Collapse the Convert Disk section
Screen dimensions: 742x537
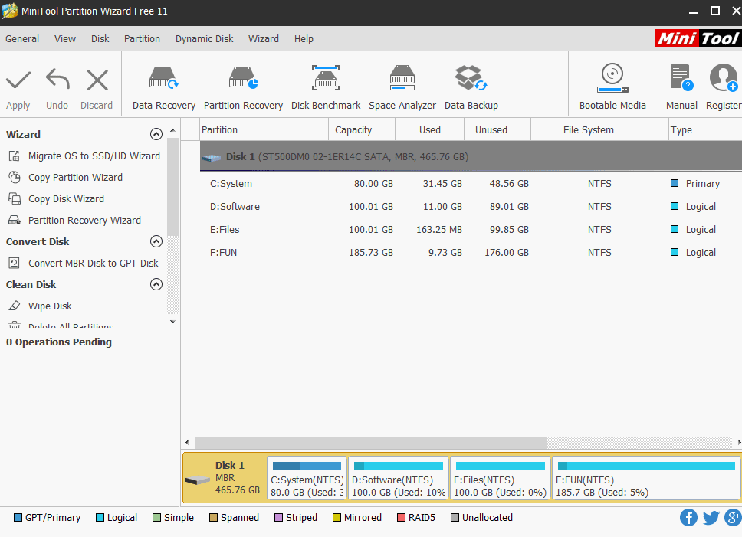(156, 241)
